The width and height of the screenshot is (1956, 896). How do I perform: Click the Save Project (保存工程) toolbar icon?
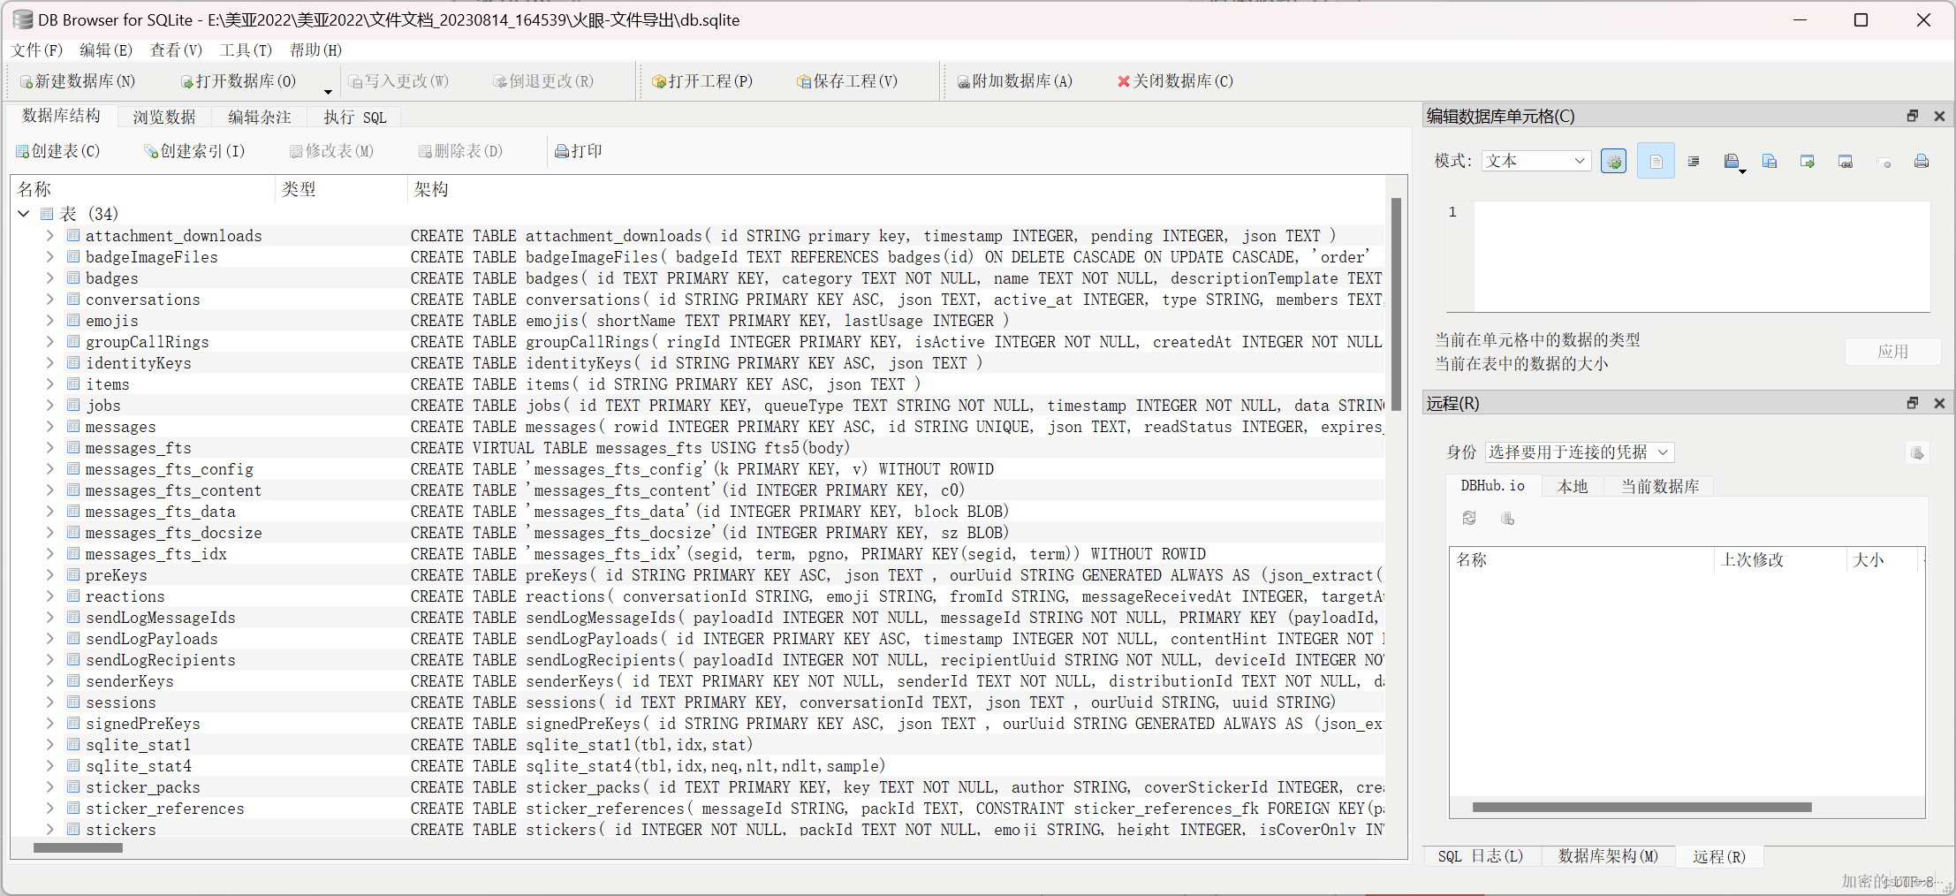(804, 82)
